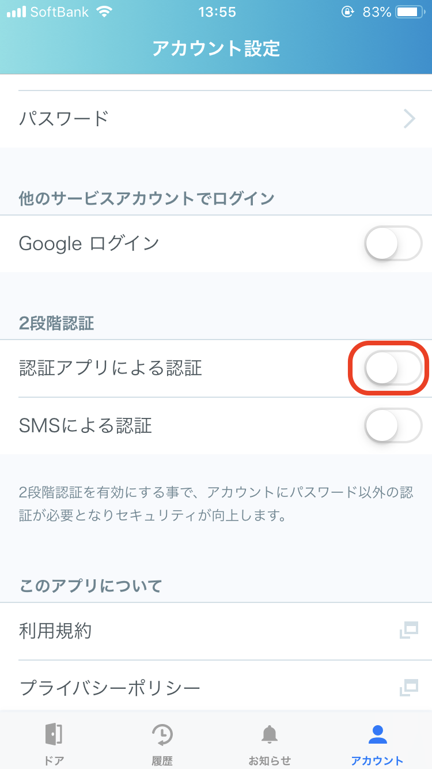432x769 pixels.
Task: Switch to the ドア tab label
Action: (54, 760)
